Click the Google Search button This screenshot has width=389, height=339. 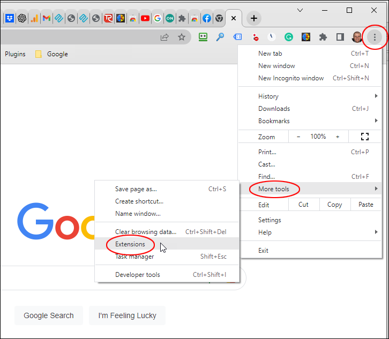click(49, 315)
